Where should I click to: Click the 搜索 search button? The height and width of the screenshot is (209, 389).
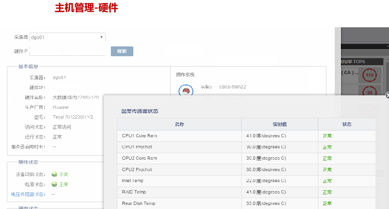click(122, 51)
